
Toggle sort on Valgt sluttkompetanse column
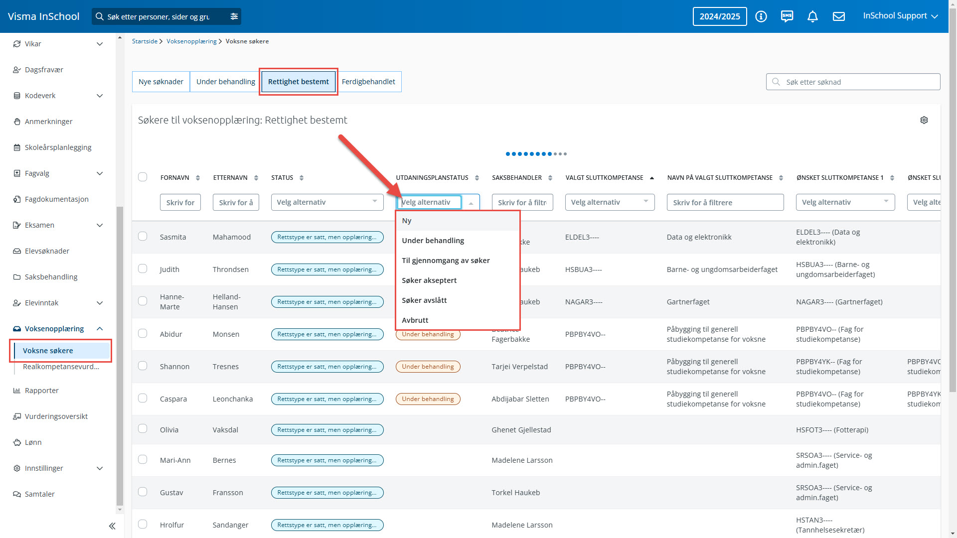(652, 178)
